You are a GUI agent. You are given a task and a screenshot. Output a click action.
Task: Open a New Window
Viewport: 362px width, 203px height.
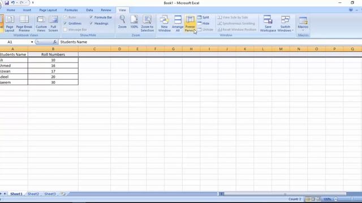coord(164,24)
